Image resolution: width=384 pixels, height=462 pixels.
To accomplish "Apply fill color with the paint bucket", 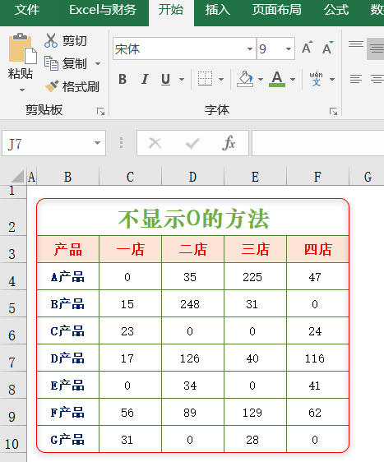I will tap(245, 79).
